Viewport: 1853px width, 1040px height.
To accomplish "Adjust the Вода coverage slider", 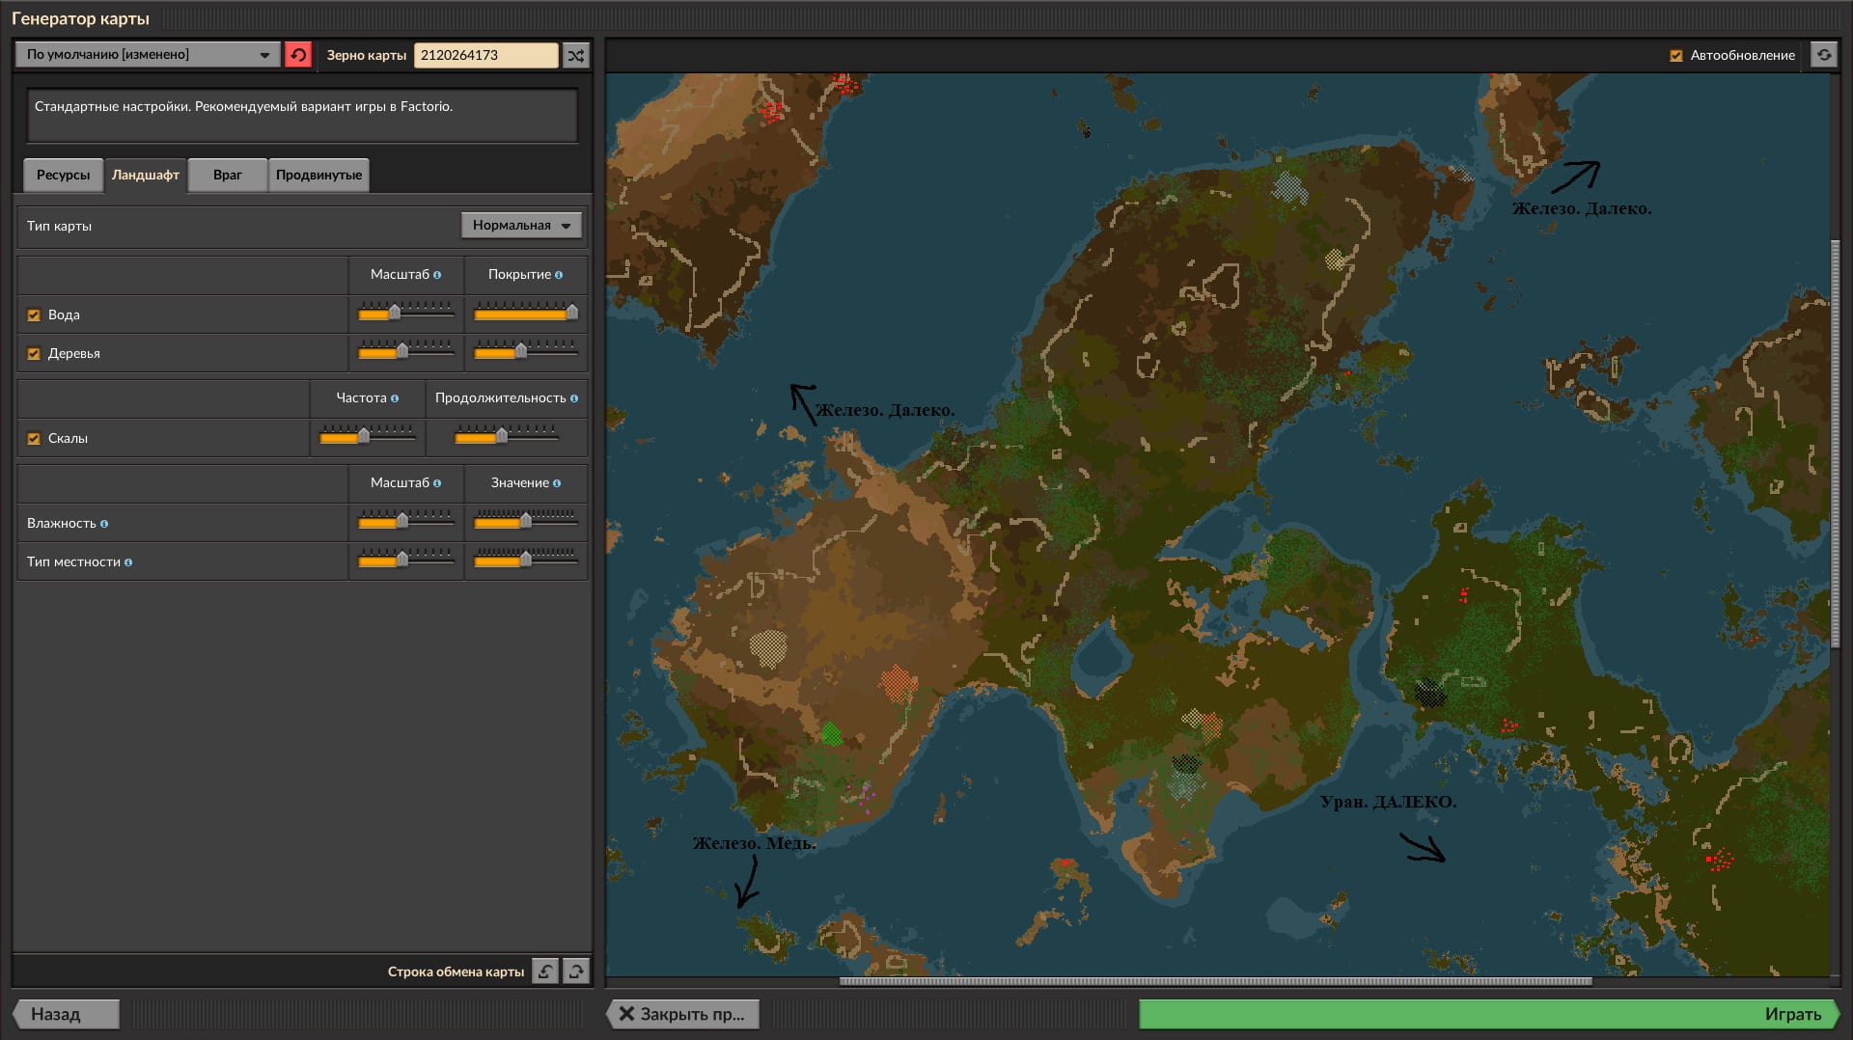I will click(526, 314).
